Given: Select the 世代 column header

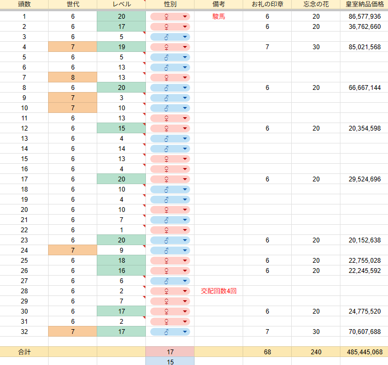Looking at the screenshot, I should pos(73,4).
